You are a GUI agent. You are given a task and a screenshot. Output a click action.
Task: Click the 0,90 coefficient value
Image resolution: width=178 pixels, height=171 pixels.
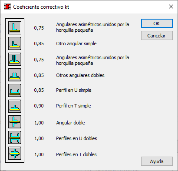click(39, 106)
